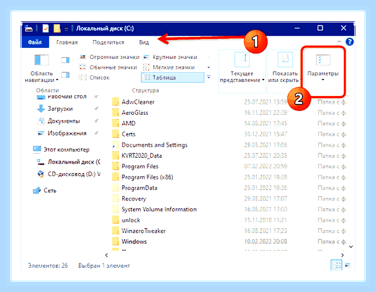
Task: Unpin Загрузки using its pin icon
Action: [x=96, y=109]
